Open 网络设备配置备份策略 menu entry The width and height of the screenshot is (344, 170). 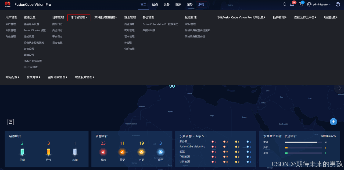[198, 31]
